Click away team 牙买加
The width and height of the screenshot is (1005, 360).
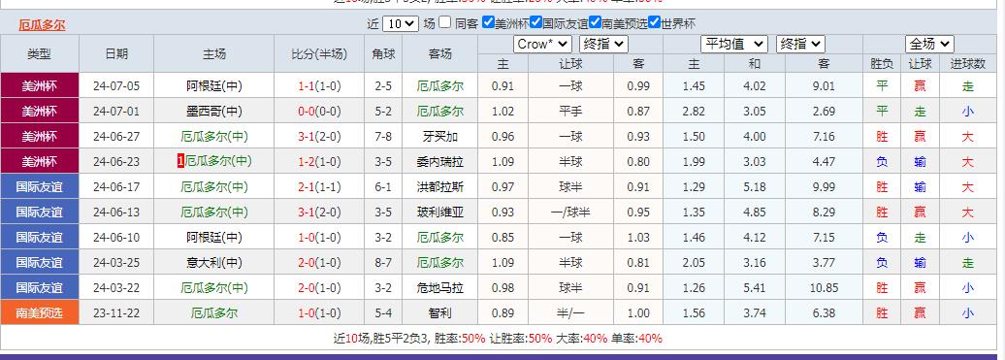(x=439, y=137)
